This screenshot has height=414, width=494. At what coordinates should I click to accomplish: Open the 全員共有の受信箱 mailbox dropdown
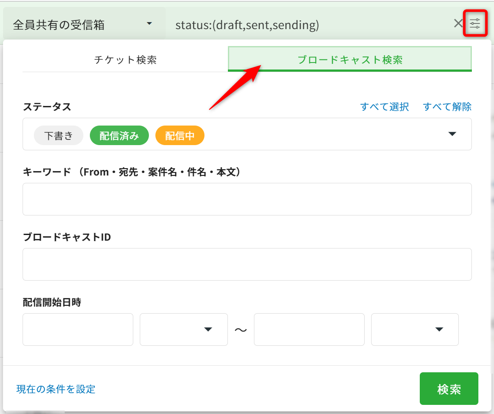pyautogui.click(x=84, y=24)
